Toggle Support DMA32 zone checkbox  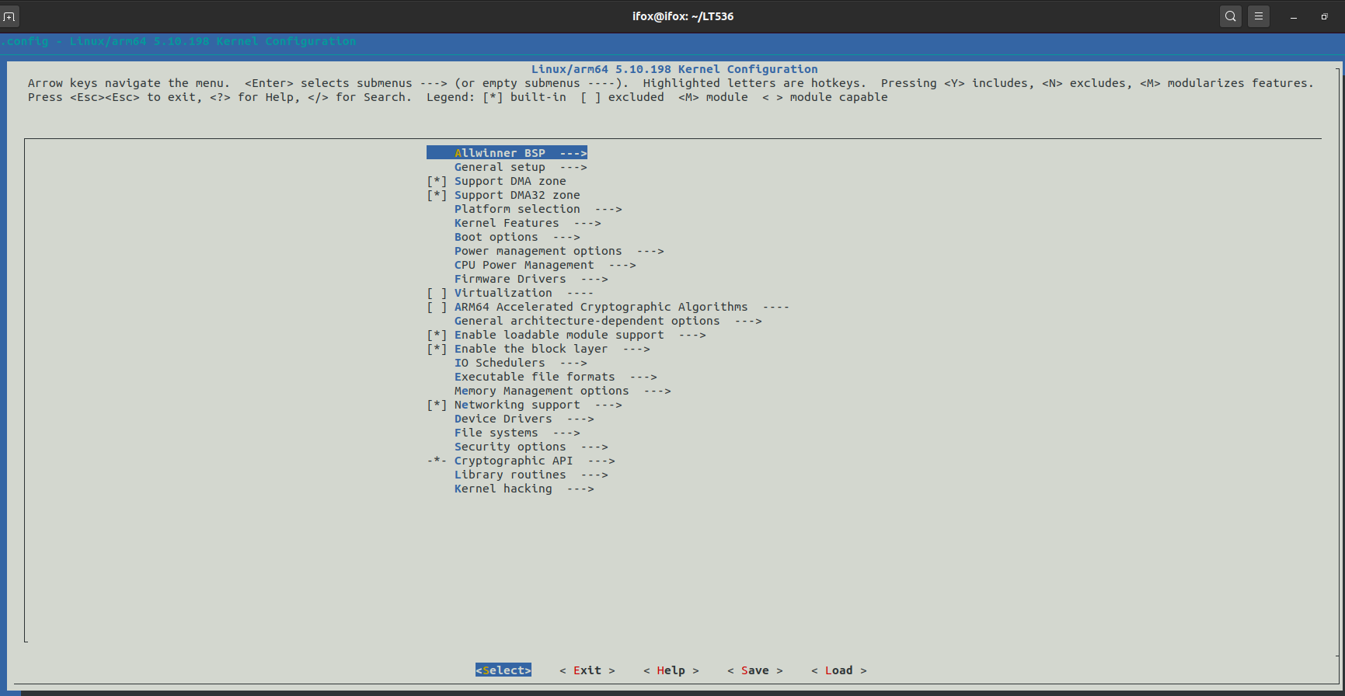click(437, 195)
